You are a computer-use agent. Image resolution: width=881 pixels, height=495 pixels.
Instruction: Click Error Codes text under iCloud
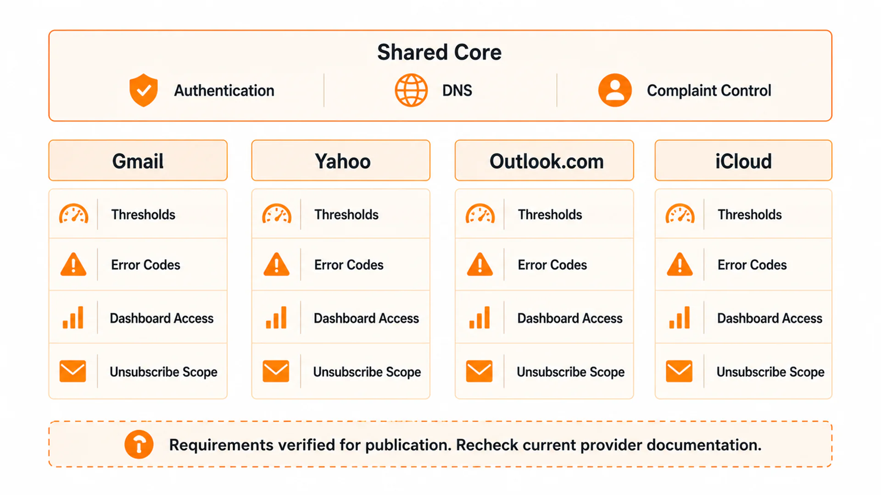click(x=752, y=265)
